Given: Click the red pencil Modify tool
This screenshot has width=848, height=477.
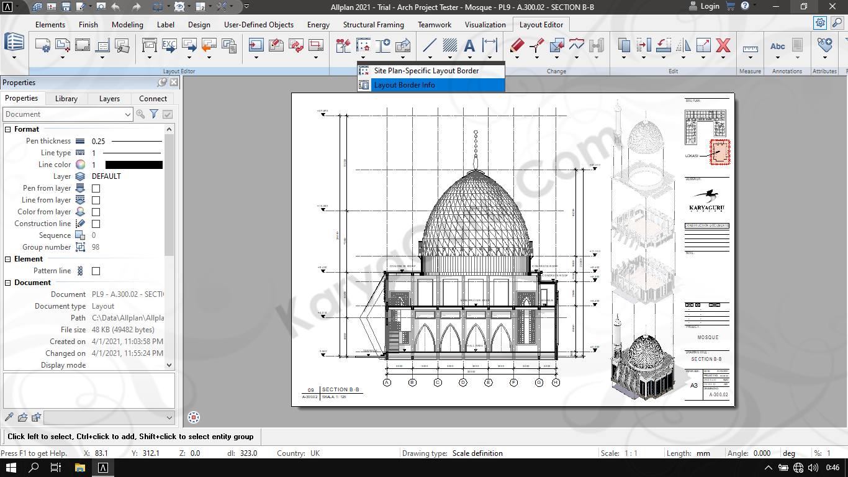Looking at the screenshot, I should pyautogui.click(x=516, y=45).
